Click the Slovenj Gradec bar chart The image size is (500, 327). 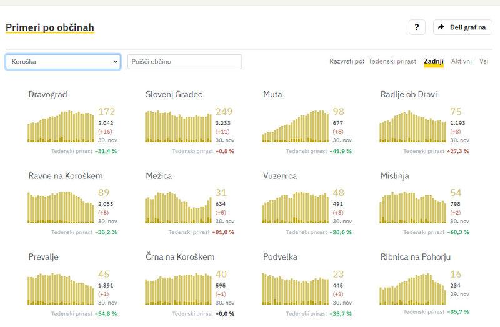[x=178, y=127]
